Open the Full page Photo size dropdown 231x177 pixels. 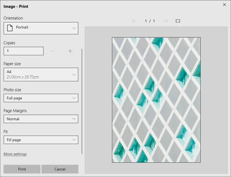pyautogui.click(x=41, y=98)
